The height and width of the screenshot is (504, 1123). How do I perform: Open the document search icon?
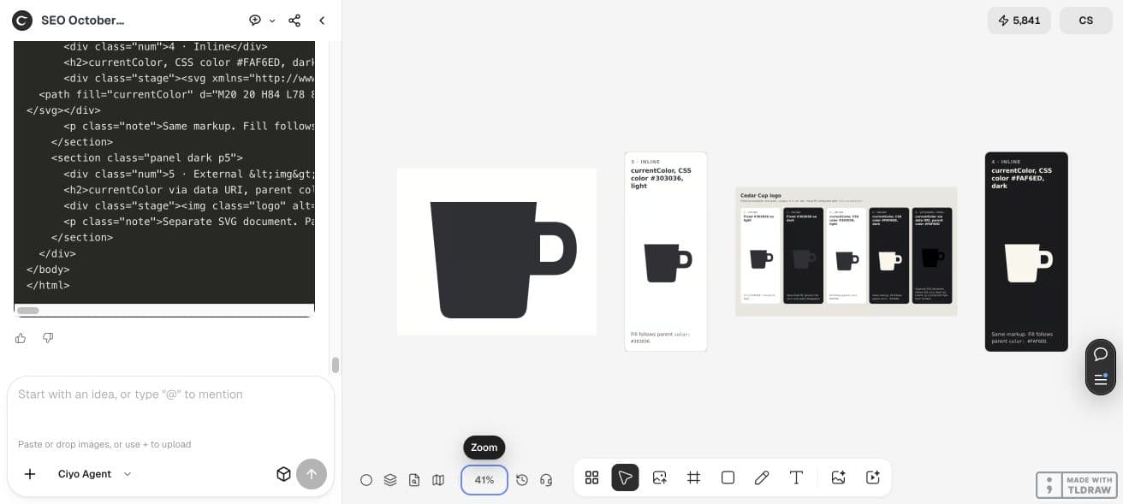(x=414, y=480)
